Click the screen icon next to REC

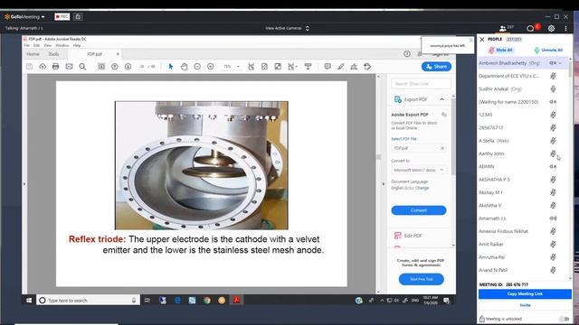coord(78,16)
